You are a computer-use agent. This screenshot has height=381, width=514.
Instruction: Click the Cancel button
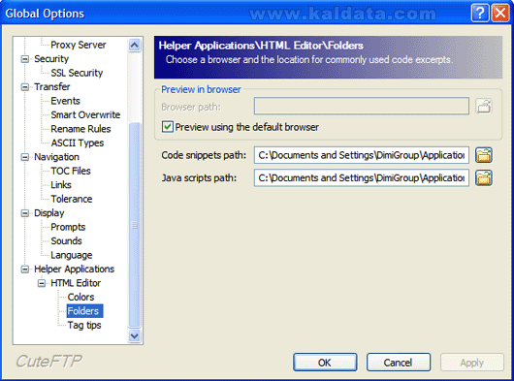399,363
